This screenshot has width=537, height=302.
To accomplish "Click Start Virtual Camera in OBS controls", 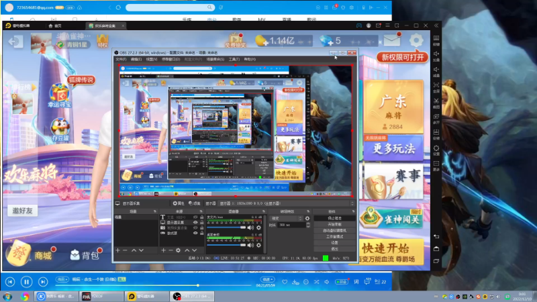I will click(x=334, y=230).
